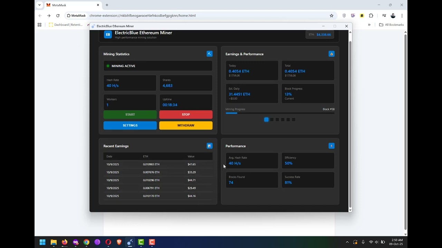Open the miner SETTINGS

pyautogui.click(x=130, y=125)
